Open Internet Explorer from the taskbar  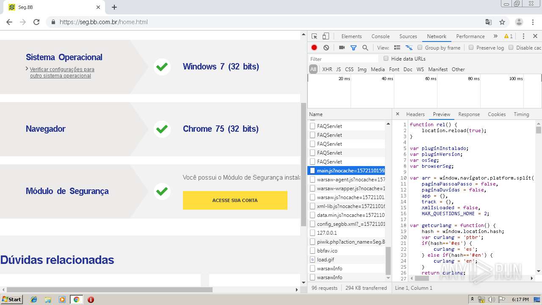click(x=34, y=299)
